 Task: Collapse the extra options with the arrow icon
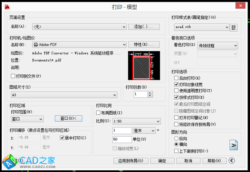tap(242, 160)
